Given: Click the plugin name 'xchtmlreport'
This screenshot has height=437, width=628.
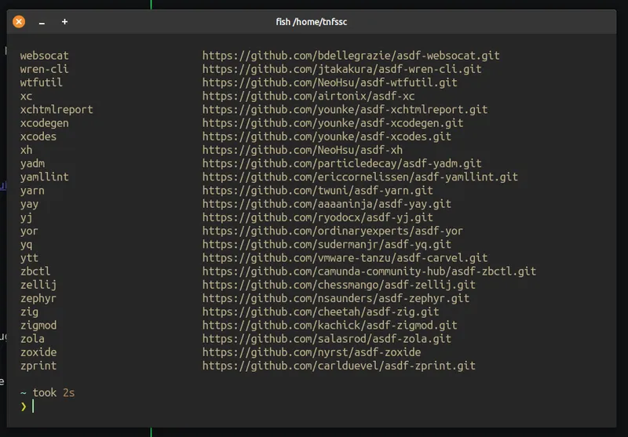Looking at the screenshot, I should [57, 110].
